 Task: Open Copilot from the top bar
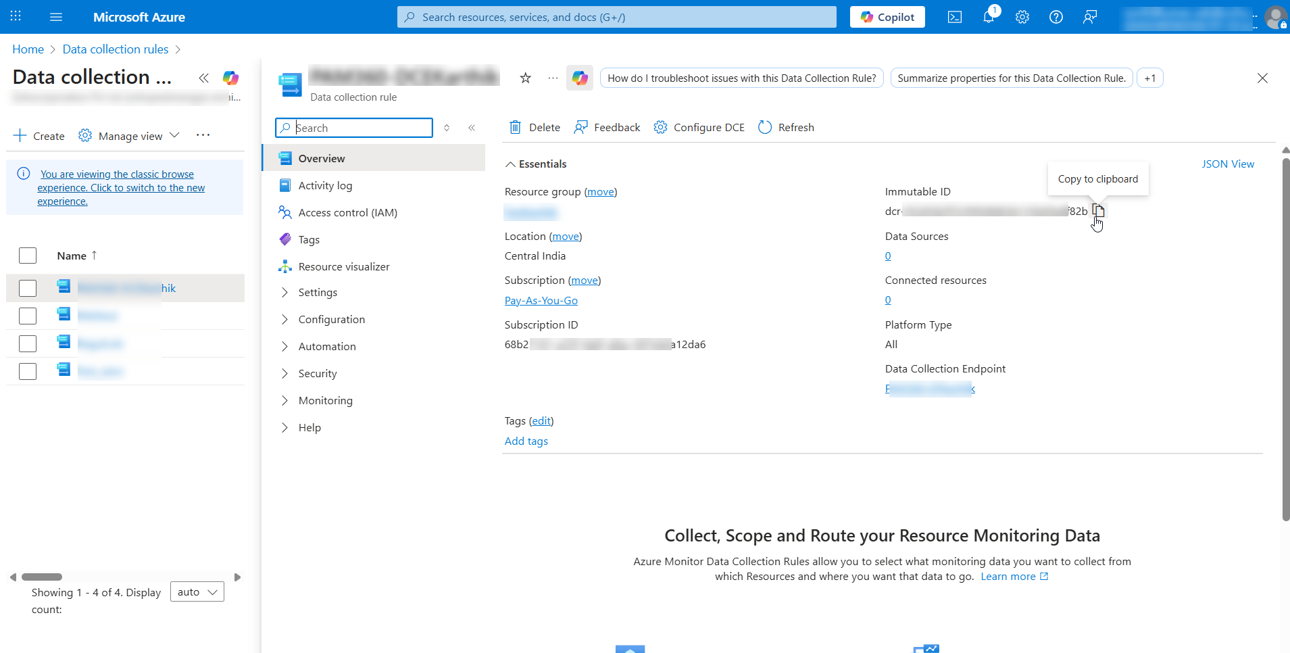click(x=887, y=17)
